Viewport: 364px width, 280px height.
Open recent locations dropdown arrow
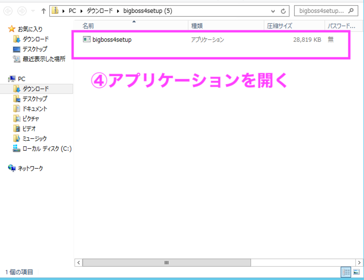pyautogui.click(x=33, y=10)
